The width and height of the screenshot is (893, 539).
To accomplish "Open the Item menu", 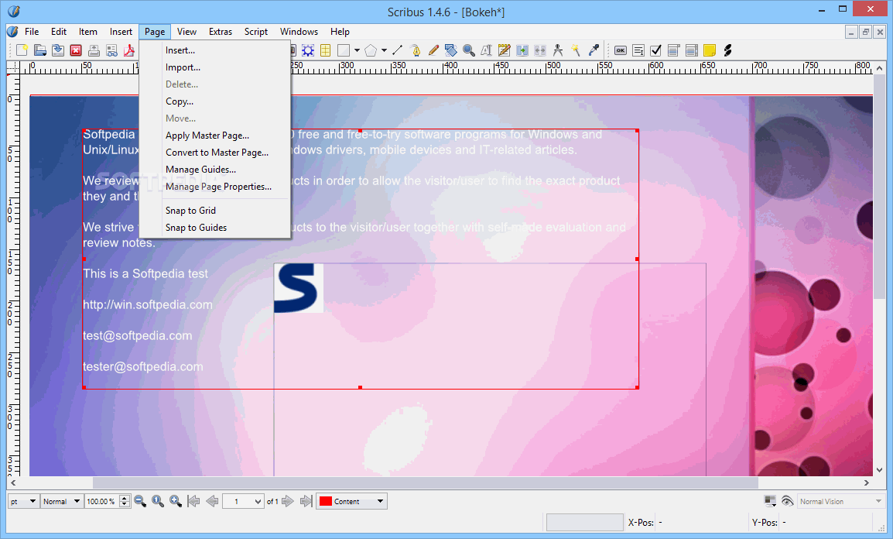I will (87, 32).
